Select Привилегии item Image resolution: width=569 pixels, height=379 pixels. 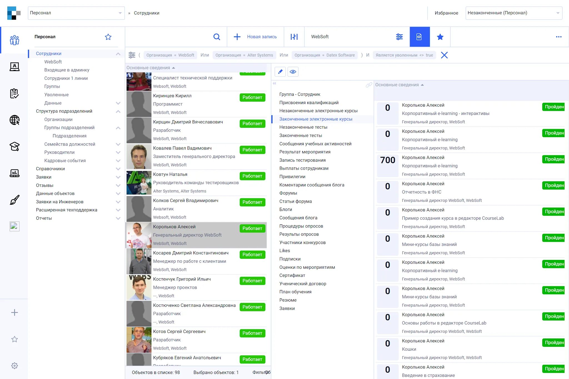(x=292, y=177)
